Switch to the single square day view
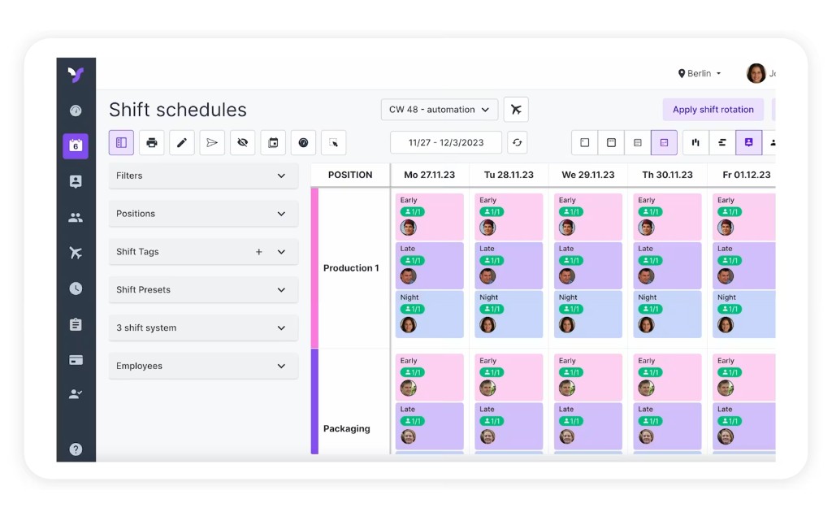 [585, 142]
